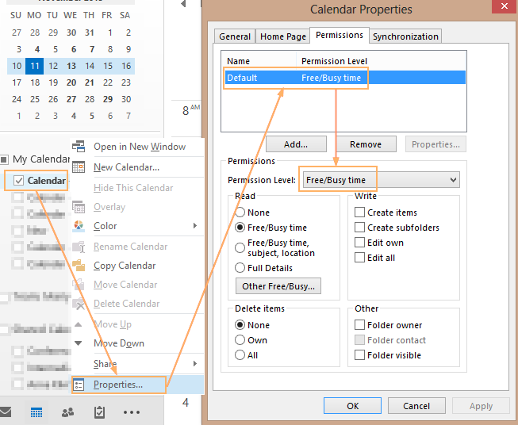This screenshot has width=518, height=425.
Task: Select Full Details read option
Action: coord(240,268)
